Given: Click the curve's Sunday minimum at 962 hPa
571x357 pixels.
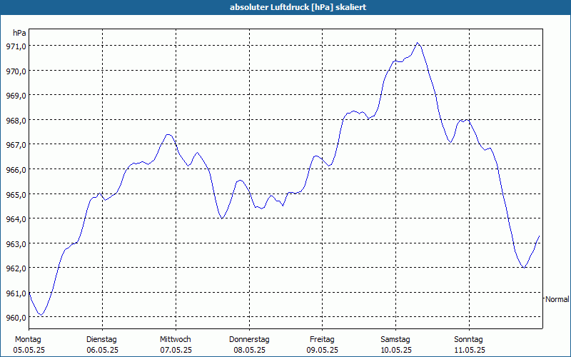Looking at the screenshot, I should coord(524,268).
